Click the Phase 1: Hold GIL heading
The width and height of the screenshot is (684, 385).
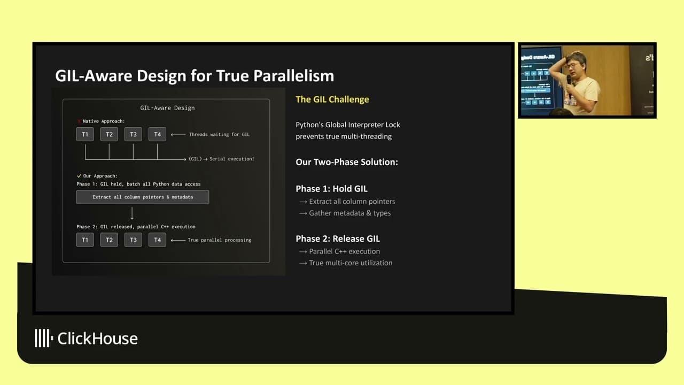tap(331, 189)
